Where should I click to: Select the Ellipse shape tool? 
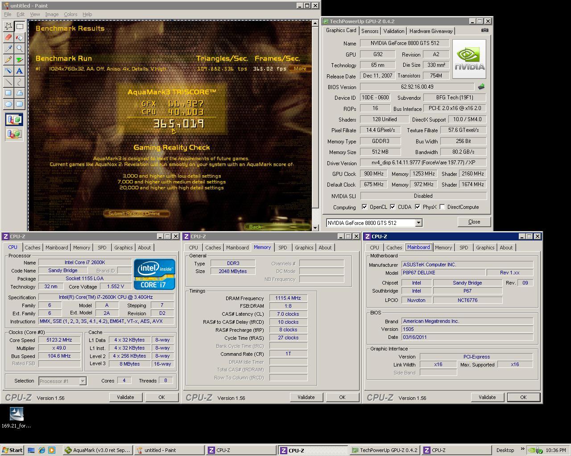point(8,104)
